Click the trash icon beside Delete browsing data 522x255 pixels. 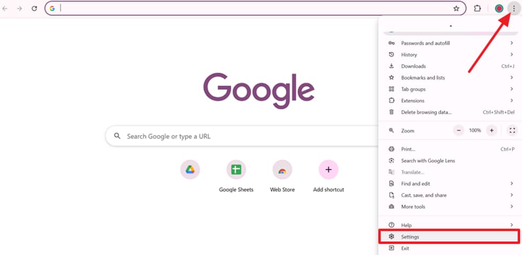click(391, 112)
